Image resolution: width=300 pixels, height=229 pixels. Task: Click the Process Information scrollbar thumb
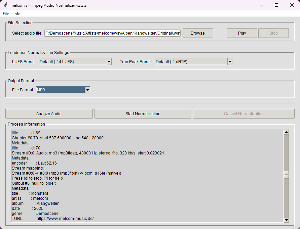tap(286, 175)
